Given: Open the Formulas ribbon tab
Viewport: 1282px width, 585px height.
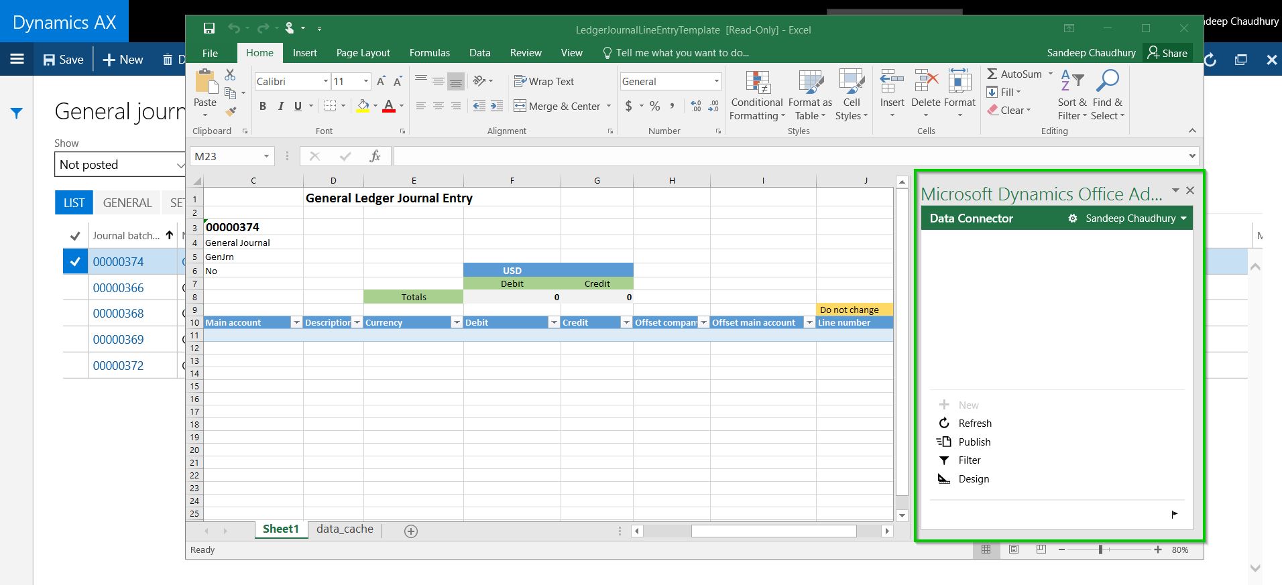Looking at the screenshot, I should point(430,53).
